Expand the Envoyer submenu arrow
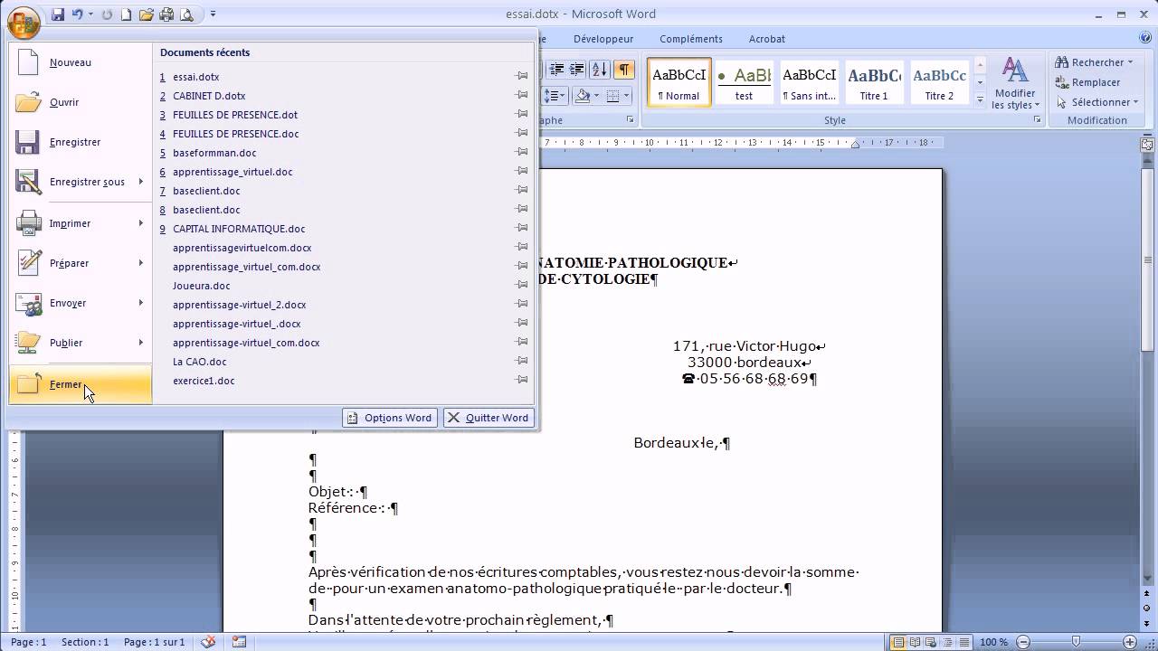 point(141,303)
